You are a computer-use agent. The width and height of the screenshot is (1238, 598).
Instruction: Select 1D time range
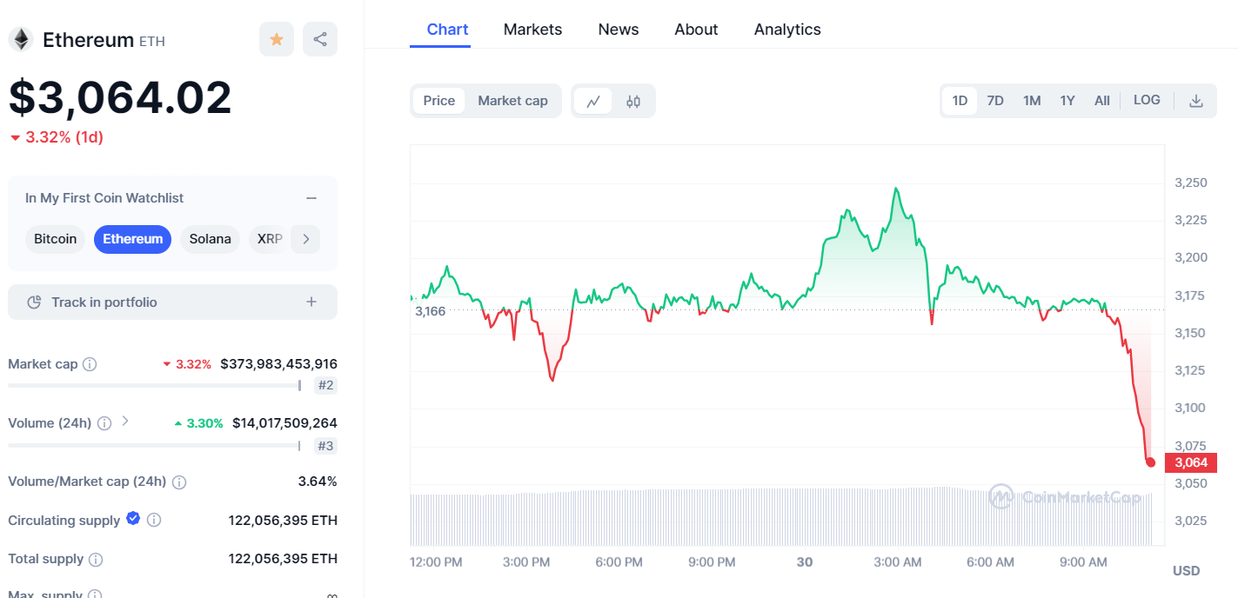(x=960, y=101)
